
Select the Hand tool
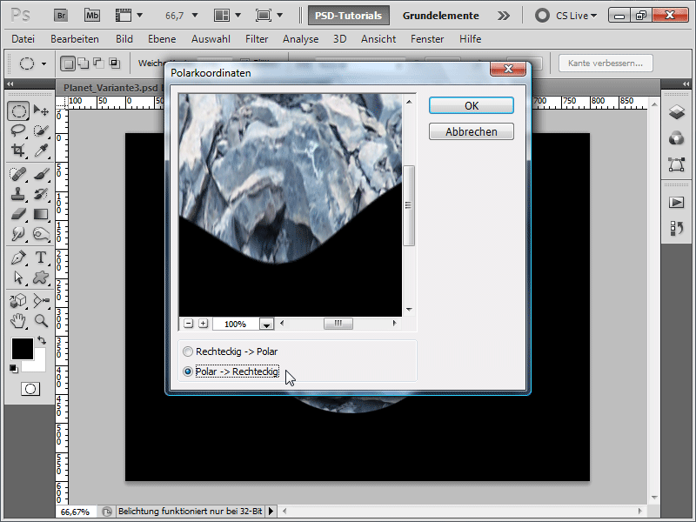(x=18, y=320)
